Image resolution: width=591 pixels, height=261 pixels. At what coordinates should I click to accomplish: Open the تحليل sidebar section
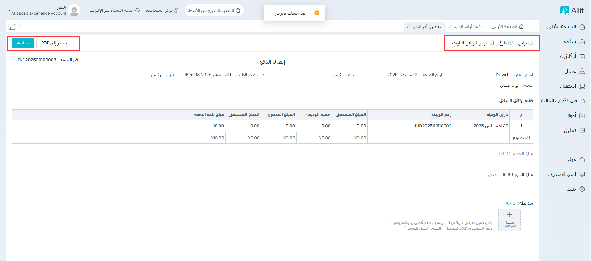pyautogui.click(x=574, y=130)
